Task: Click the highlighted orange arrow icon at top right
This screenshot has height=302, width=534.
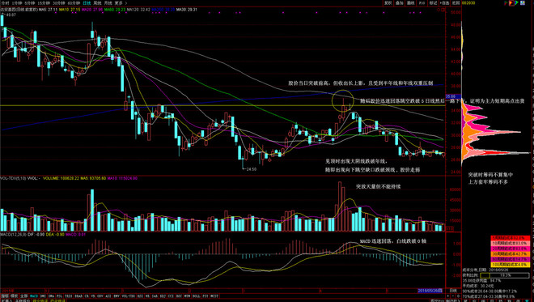Action: (x=511, y=3)
